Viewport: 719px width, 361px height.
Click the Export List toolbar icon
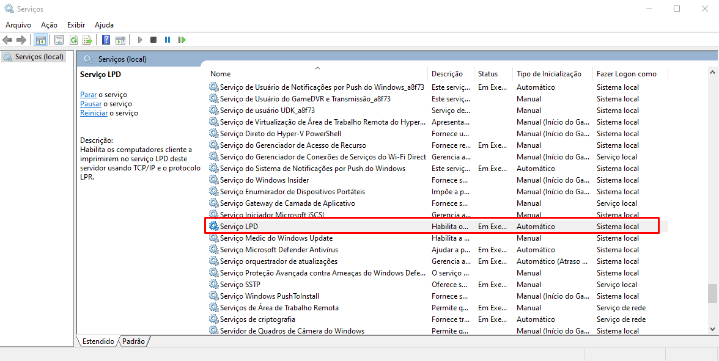(87, 40)
